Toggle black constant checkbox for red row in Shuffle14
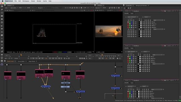Image resolution: width=181 pixels, height=102 pixels. click(x=139, y=22)
